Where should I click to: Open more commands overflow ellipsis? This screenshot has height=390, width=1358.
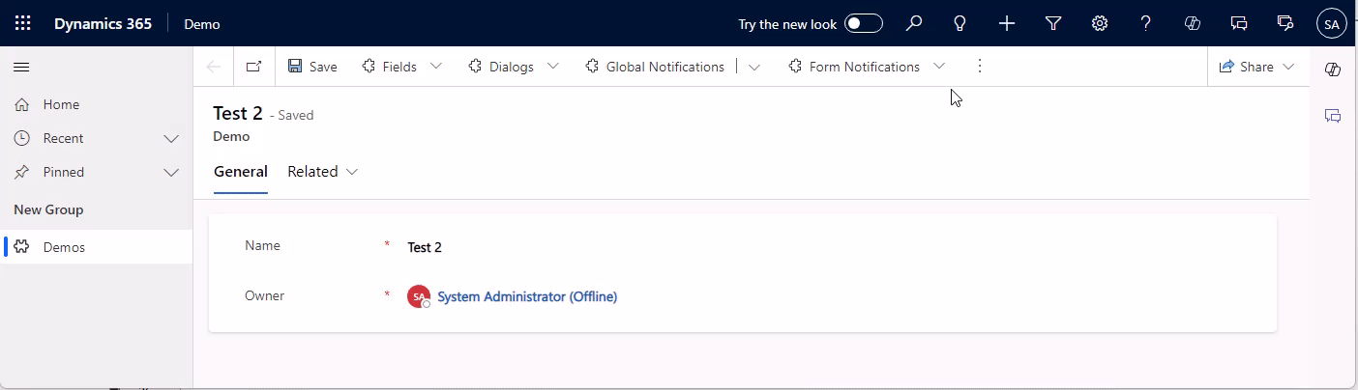(x=980, y=67)
